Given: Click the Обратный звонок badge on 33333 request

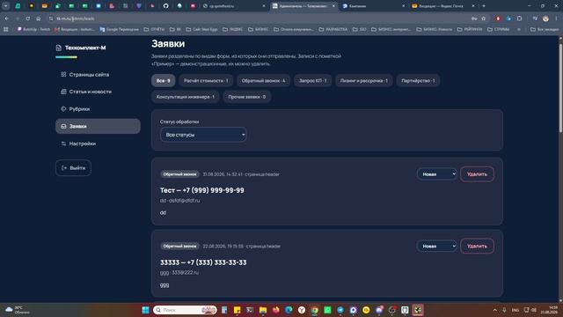Looking at the screenshot, I should (x=179, y=247).
